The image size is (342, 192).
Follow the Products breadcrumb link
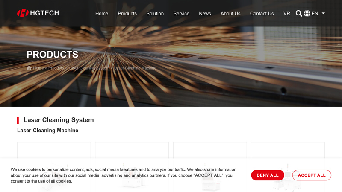pos(56,68)
